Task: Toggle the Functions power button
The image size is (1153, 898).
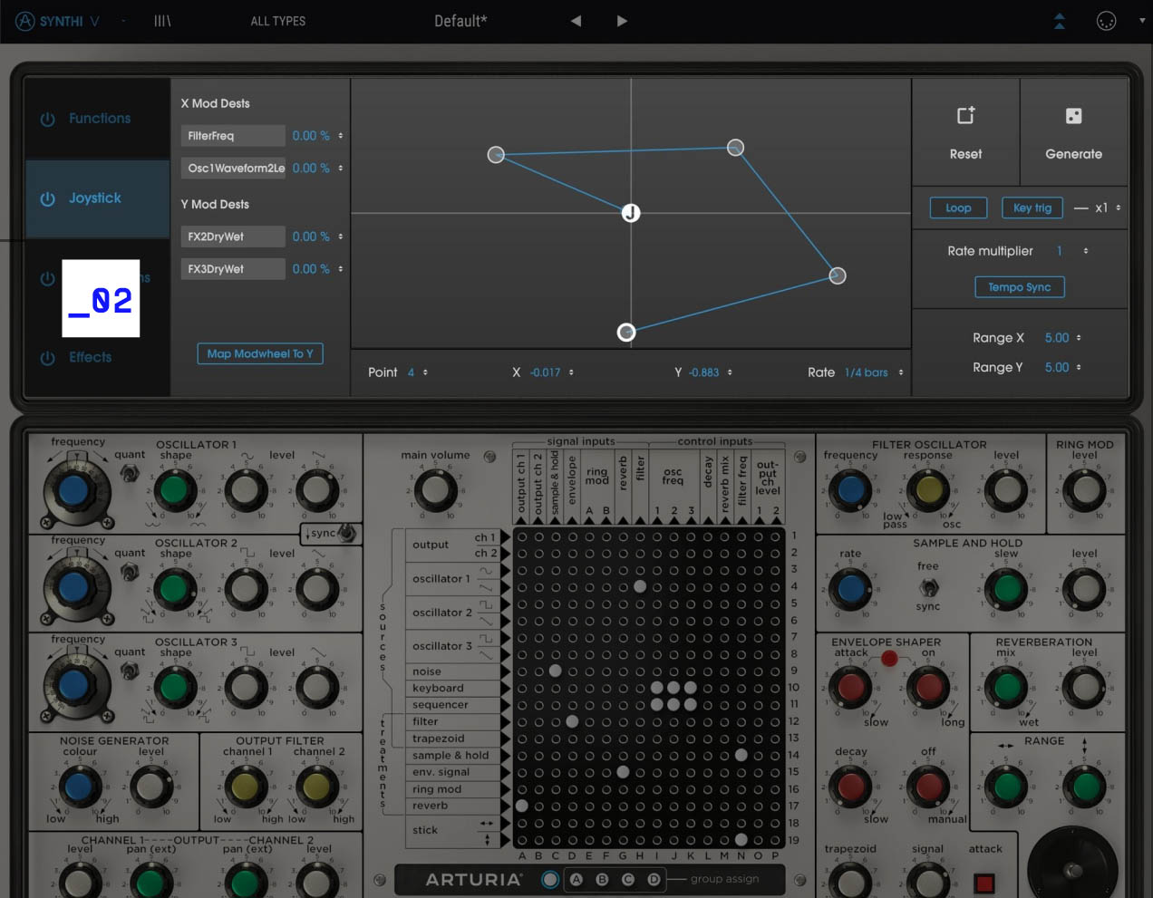Action: [x=47, y=119]
